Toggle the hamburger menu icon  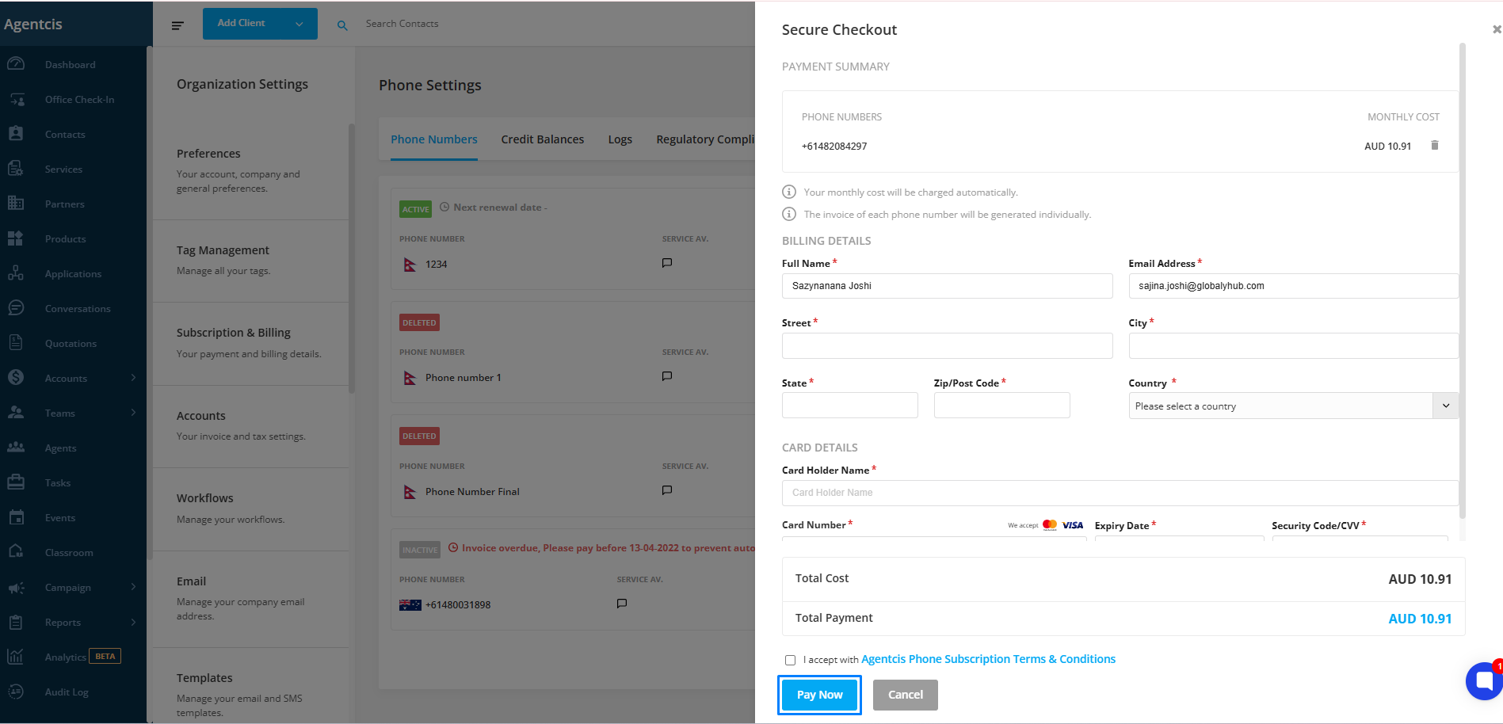point(177,25)
